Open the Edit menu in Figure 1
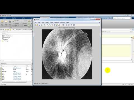This screenshot has width=134, height=100. pos(39,22)
